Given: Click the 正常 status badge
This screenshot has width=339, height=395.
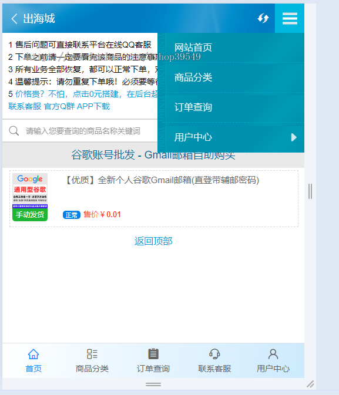Looking at the screenshot, I should click(x=72, y=215).
